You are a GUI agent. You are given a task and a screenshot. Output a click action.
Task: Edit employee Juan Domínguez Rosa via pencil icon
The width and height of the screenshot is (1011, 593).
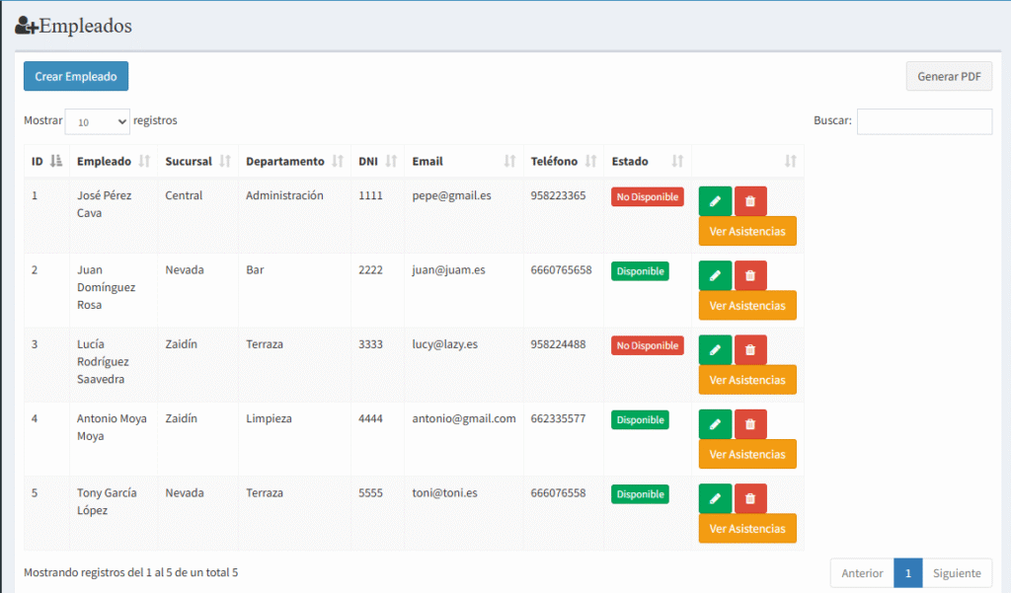click(x=715, y=275)
